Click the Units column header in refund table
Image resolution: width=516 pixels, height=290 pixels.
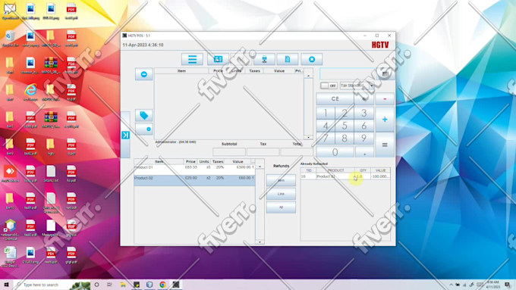click(204, 161)
